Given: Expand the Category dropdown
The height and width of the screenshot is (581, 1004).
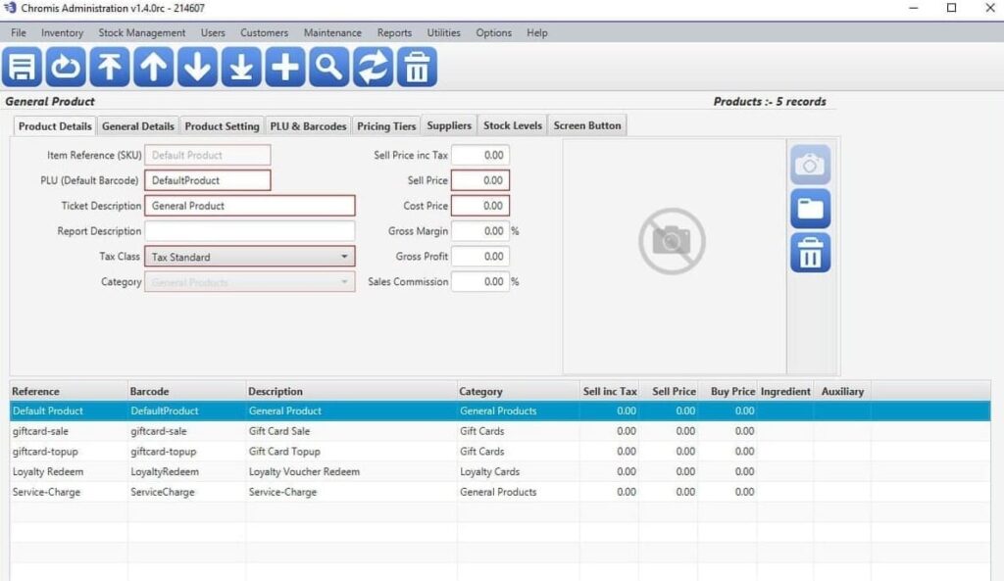Looking at the screenshot, I should click(346, 281).
